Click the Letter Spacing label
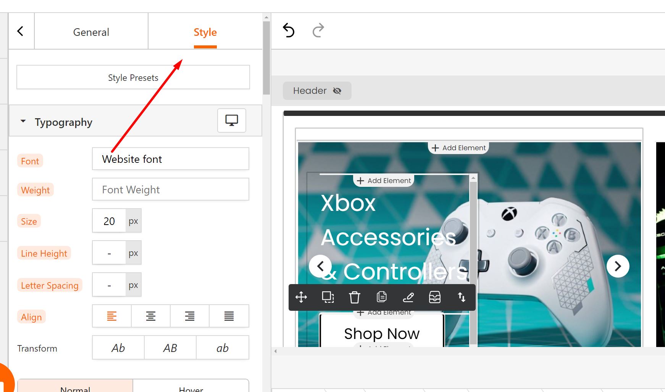Screen dimensions: 665x392 click(50, 285)
